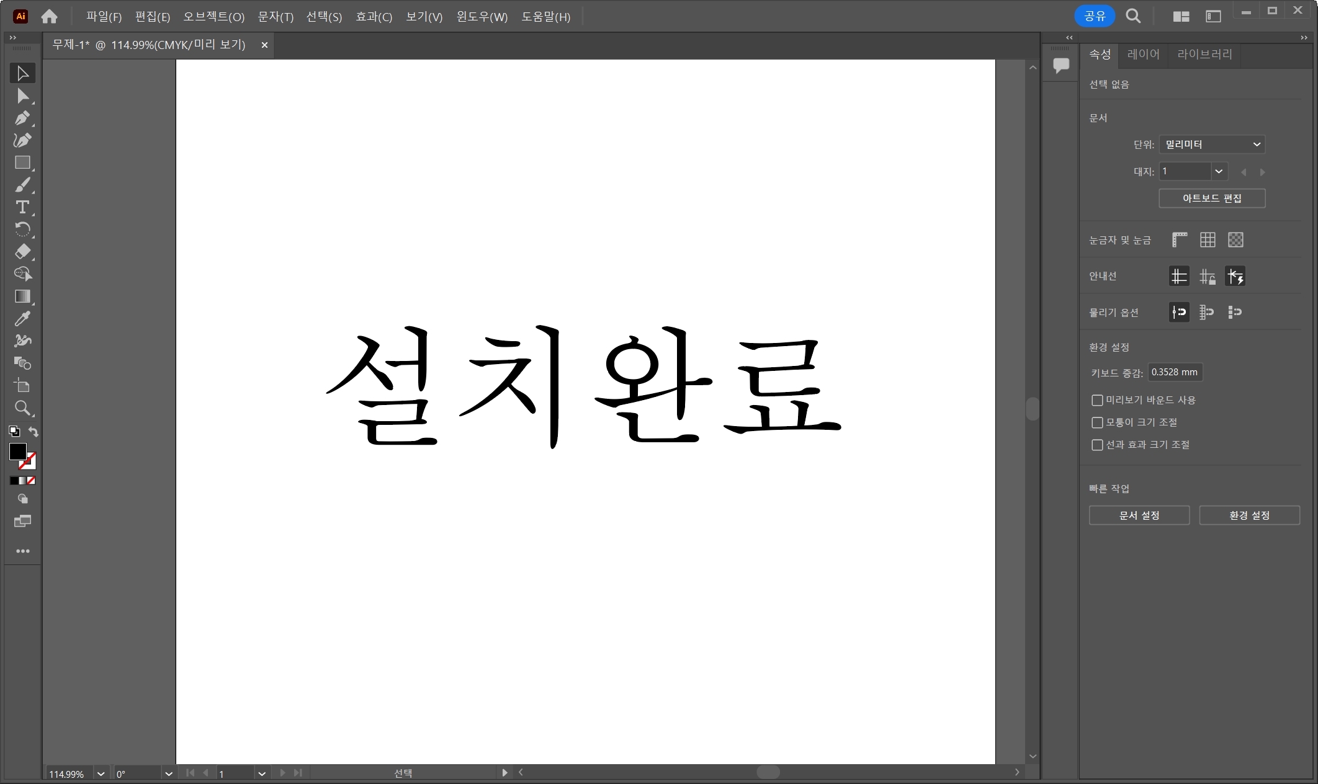Select the Eraser tool

click(22, 252)
